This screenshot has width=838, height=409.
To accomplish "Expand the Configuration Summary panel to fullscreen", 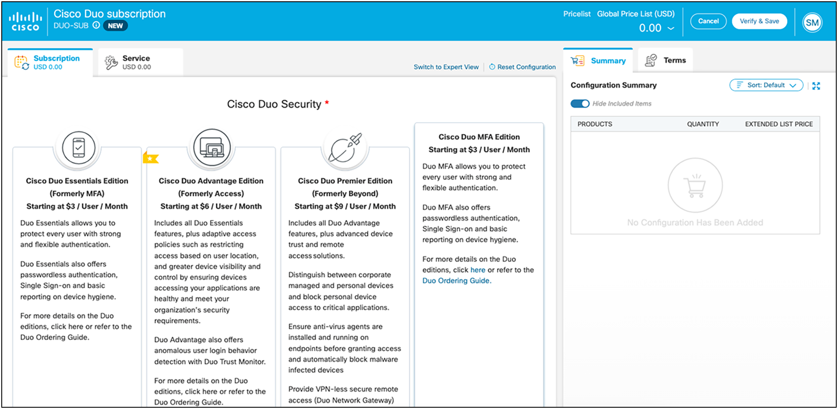I will (816, 86).
